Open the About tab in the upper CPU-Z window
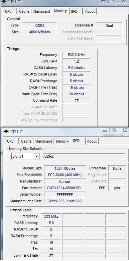Viewport: 129px width, 261px height. 90,11
